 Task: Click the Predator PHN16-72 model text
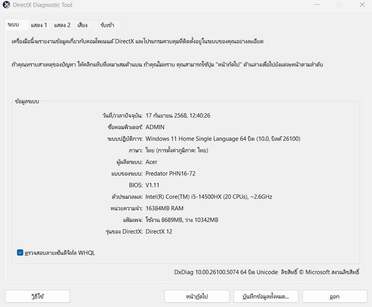[x=170, y=173]
